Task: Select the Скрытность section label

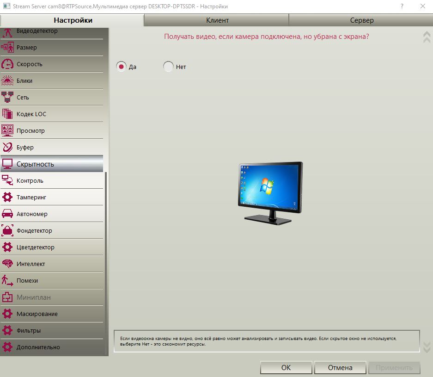Action: coord(35,164)
